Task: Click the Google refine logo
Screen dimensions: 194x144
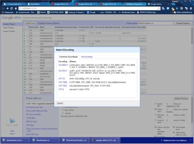Action: pyautogui.click(x=11, y=17)
